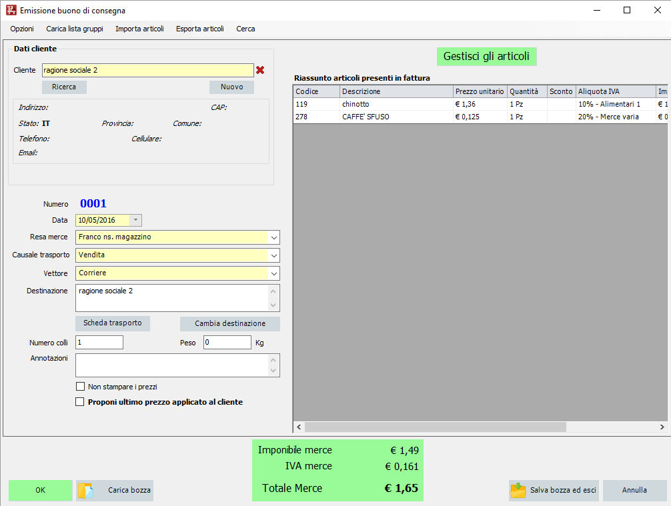671x506 pixels.
Task: Check Proponi ultimo prezzo applicato al cliente
Action: 81,402
